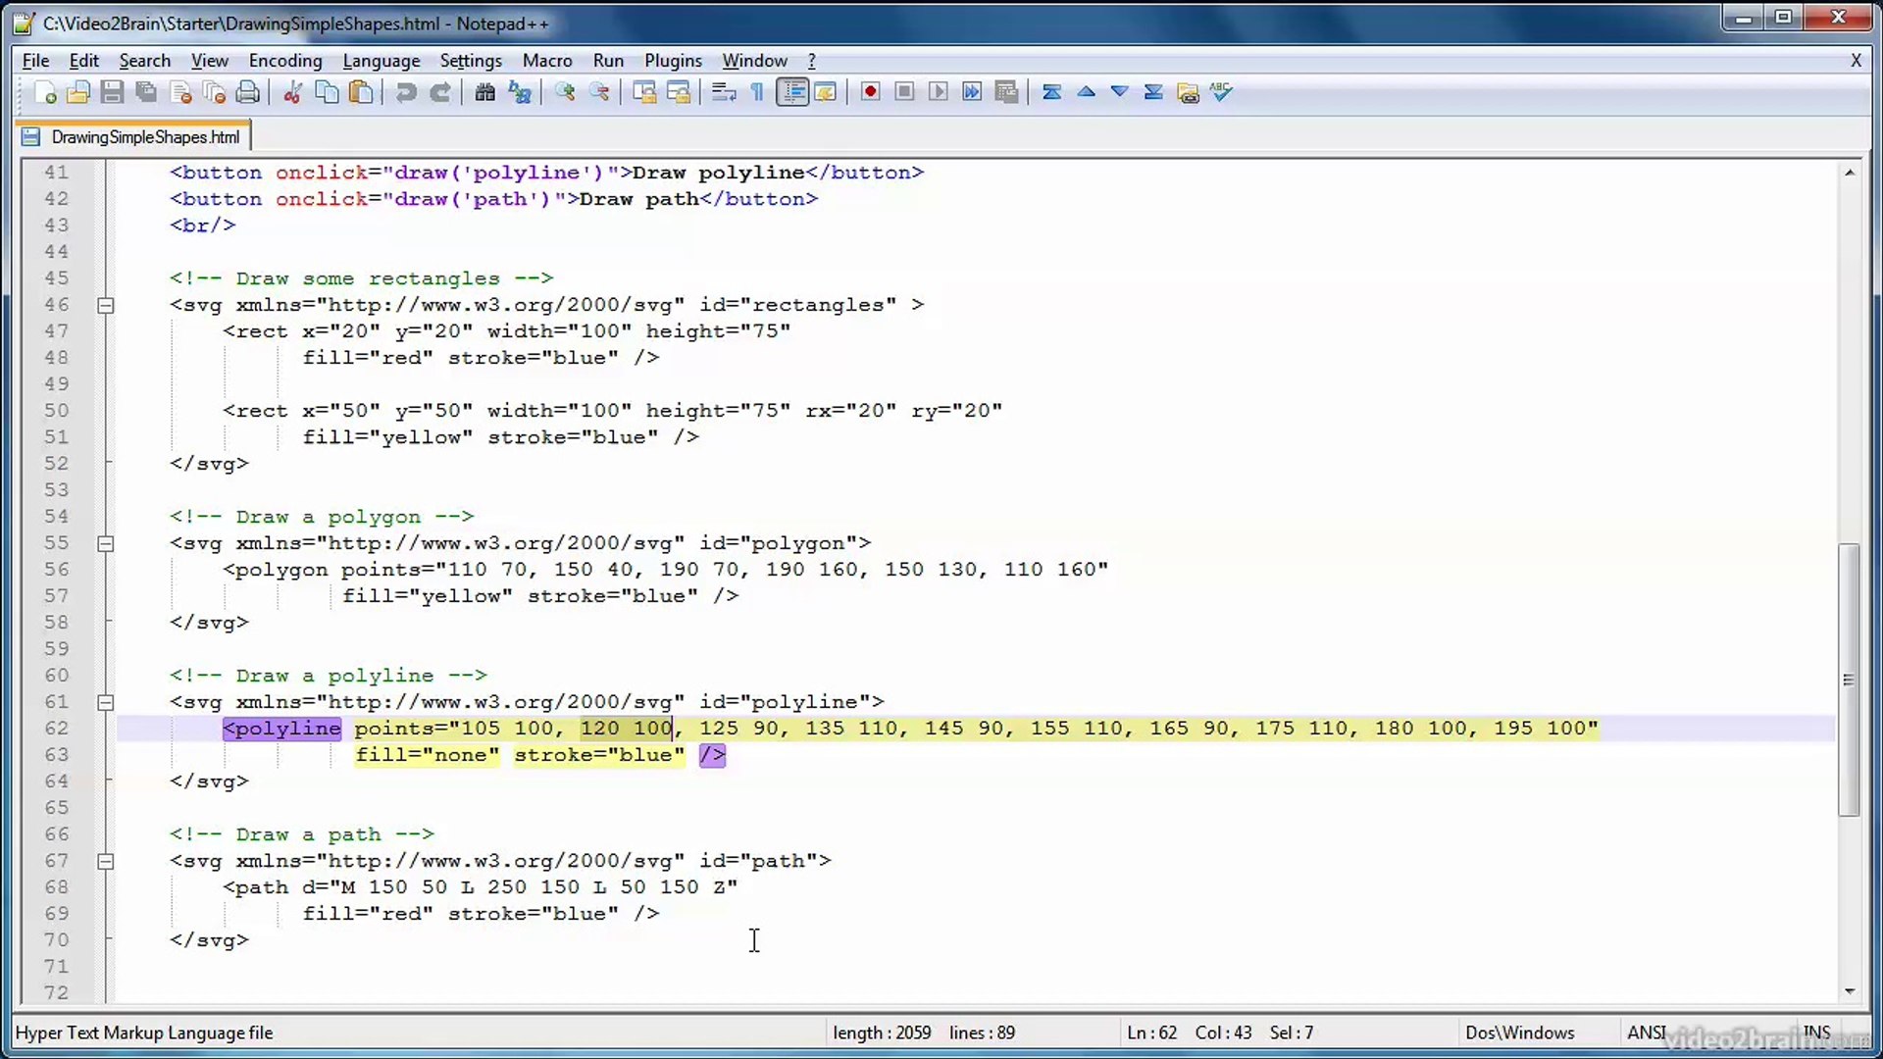Screen dimensions: 1883x1059
Task: Toggle the indent guide button
Action: pos(792,92)
